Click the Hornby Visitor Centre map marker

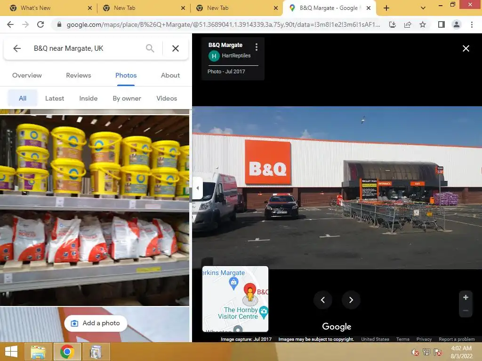[x=264, y=312]
